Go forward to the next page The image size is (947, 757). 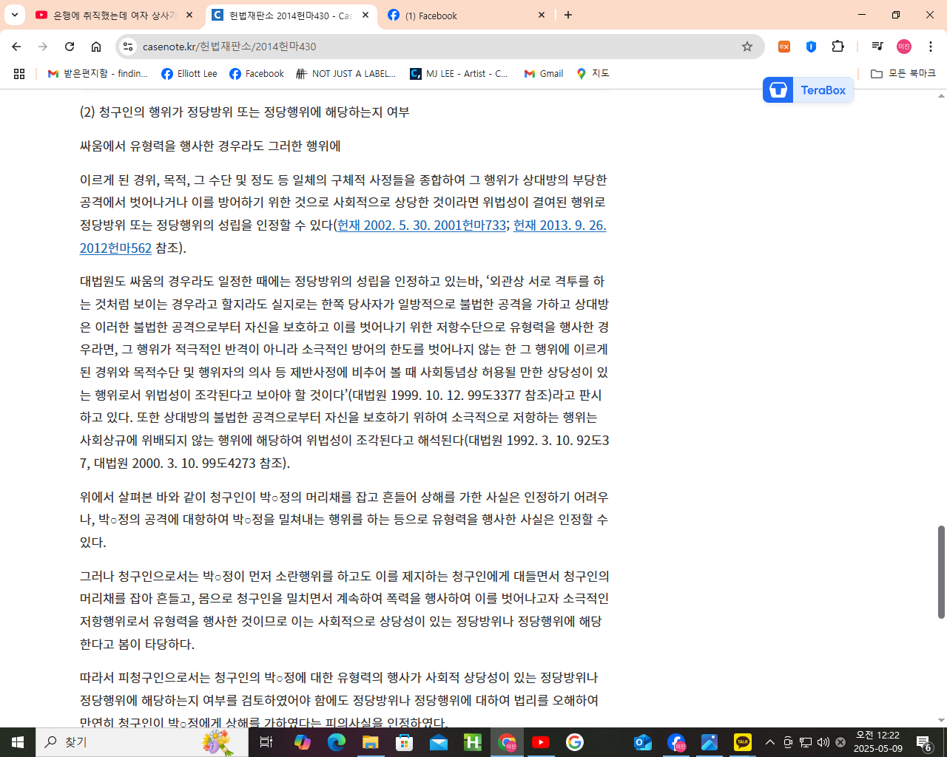[43, 47]
